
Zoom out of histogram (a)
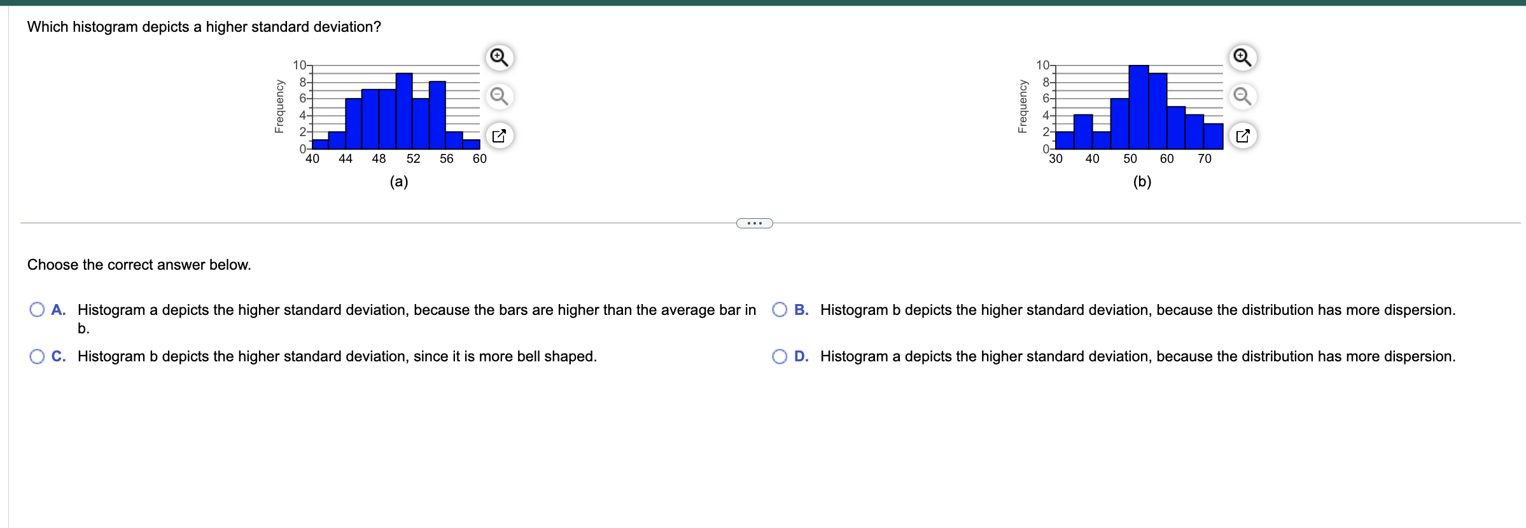tap(499, 97)
